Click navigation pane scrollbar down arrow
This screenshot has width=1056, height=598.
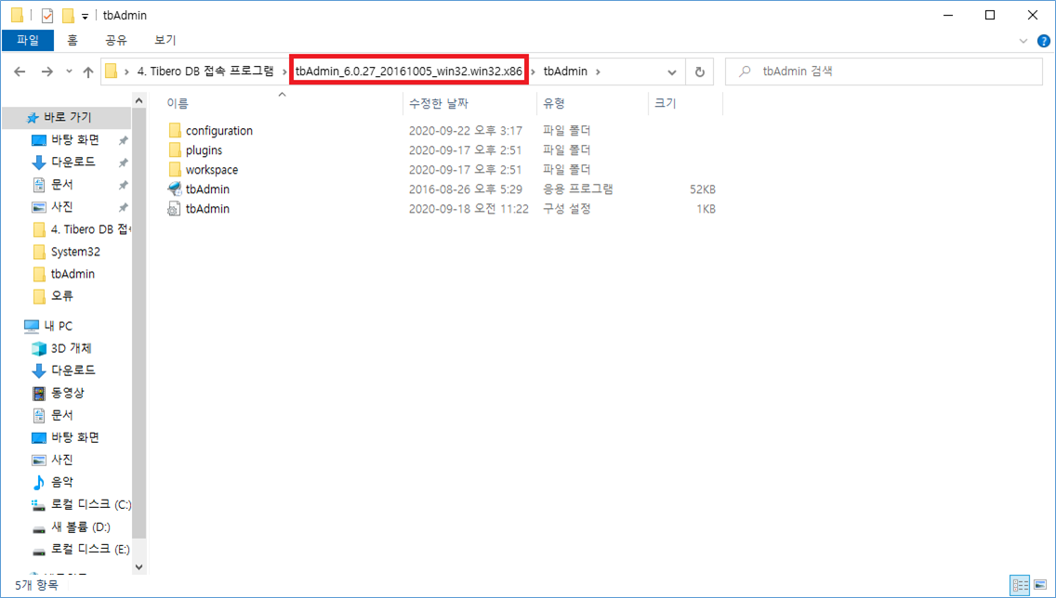coord(139,567)
